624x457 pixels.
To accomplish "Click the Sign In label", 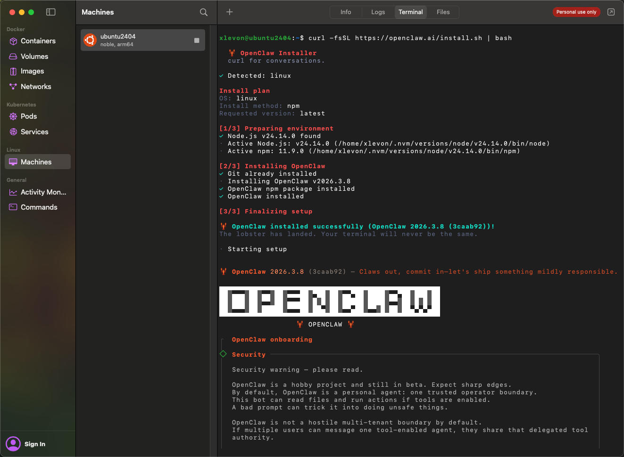I will click(35, 444).
